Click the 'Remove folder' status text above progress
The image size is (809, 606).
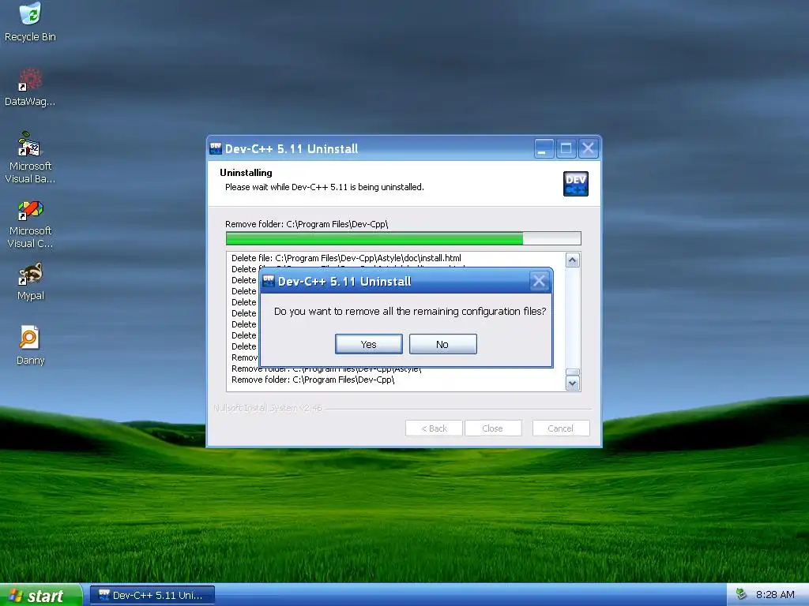[307, 224]
